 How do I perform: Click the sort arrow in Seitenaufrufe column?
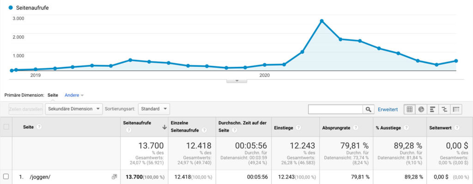click(164, 127)
